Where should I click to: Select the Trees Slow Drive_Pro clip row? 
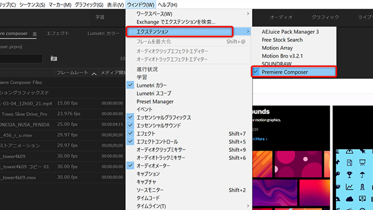coord(62,114)
